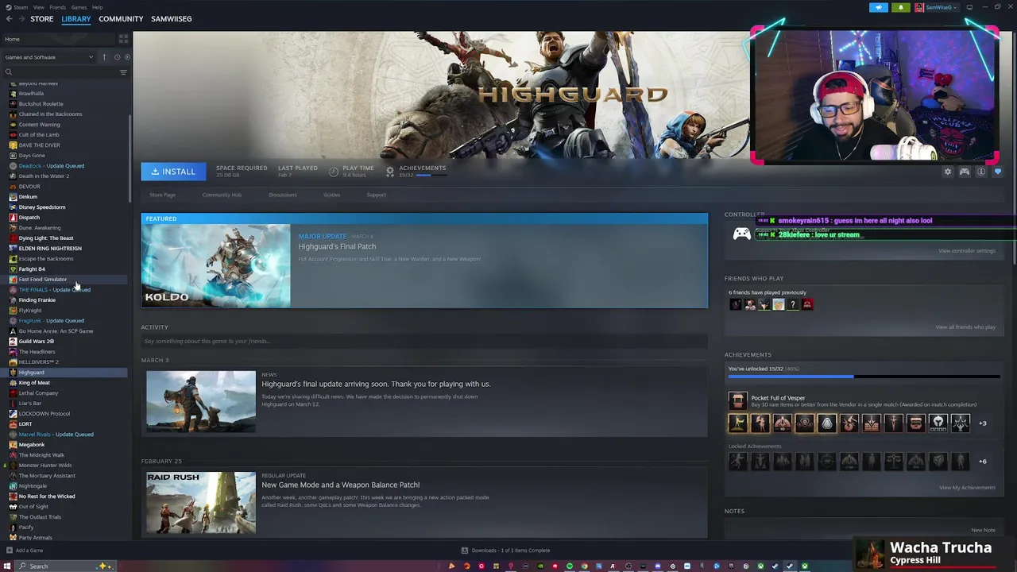Switch to Big Picture mode icon
The height and width of the screenshot is (572, 1017).
point(969,7)
